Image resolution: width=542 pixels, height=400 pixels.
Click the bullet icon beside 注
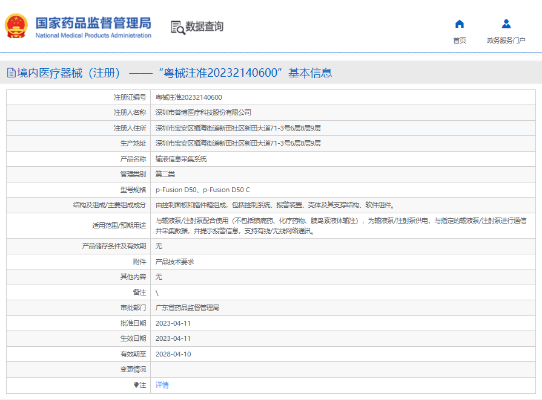[136, 385]
